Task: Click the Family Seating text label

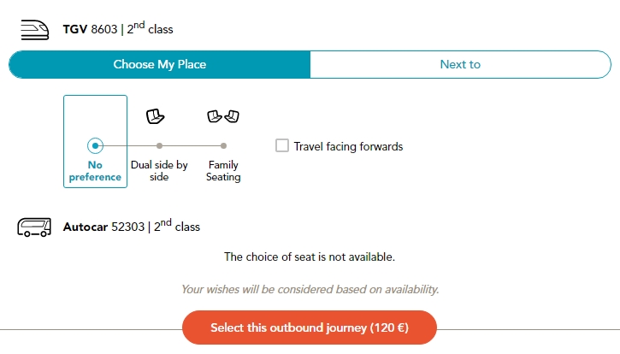Action: pyautogui.click(x=223, y=171)
